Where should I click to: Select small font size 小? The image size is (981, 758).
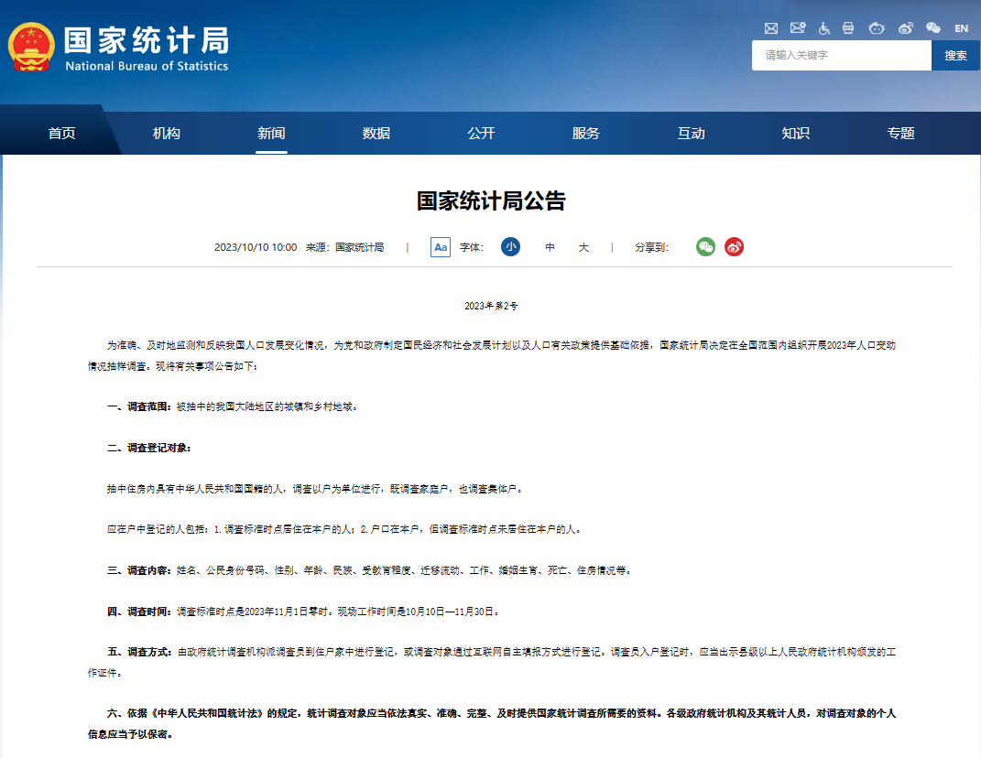pyautogui.click(x=510, y=247)
